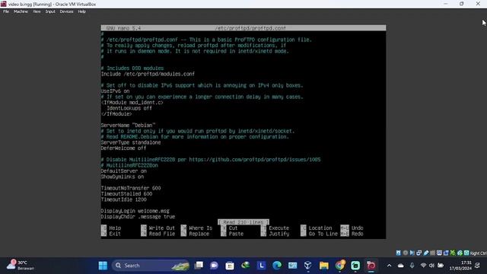487x274 pixels.
Task: Open the clock showing 17/03/2024
Action: (460, 266)
